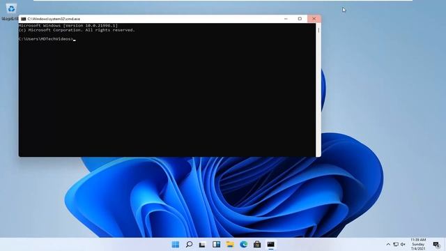Screen dimensions: 446x251
Task: Click the C:\Users\MDTechVideos prompt line
Action: coord(46,39)
